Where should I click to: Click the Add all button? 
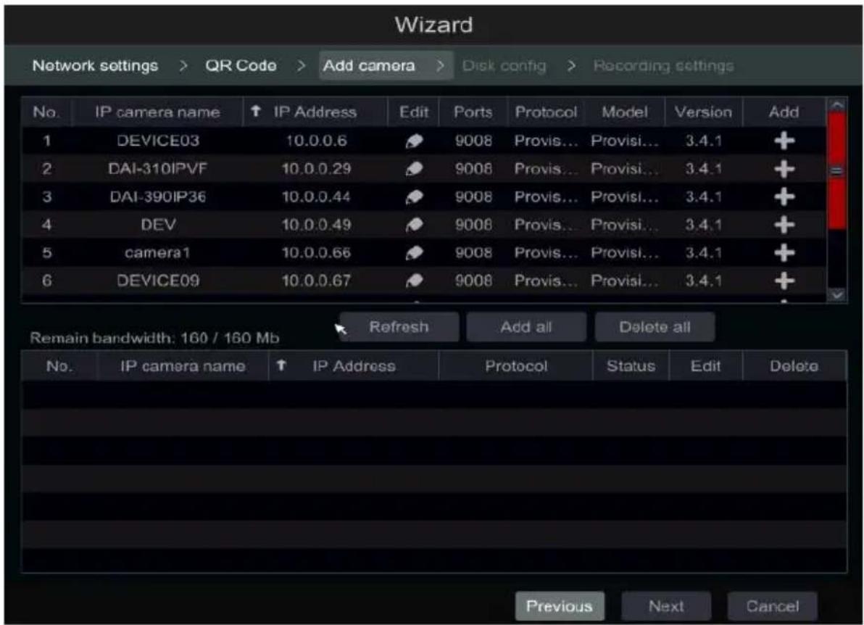526,327
